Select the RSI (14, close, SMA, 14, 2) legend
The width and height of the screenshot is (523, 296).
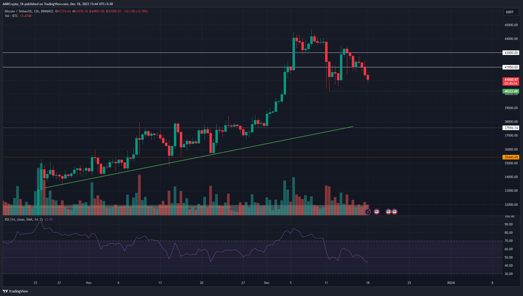pos(24,220)
